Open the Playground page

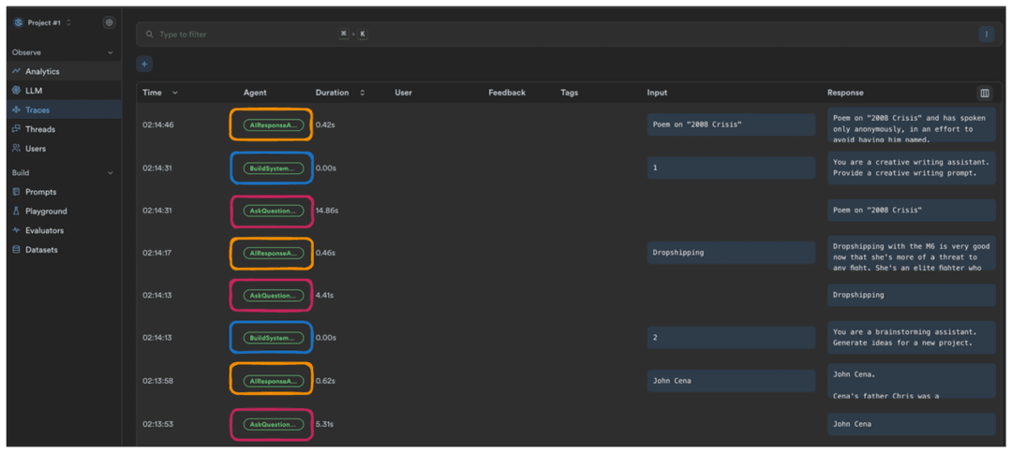(x=46, y=212)
